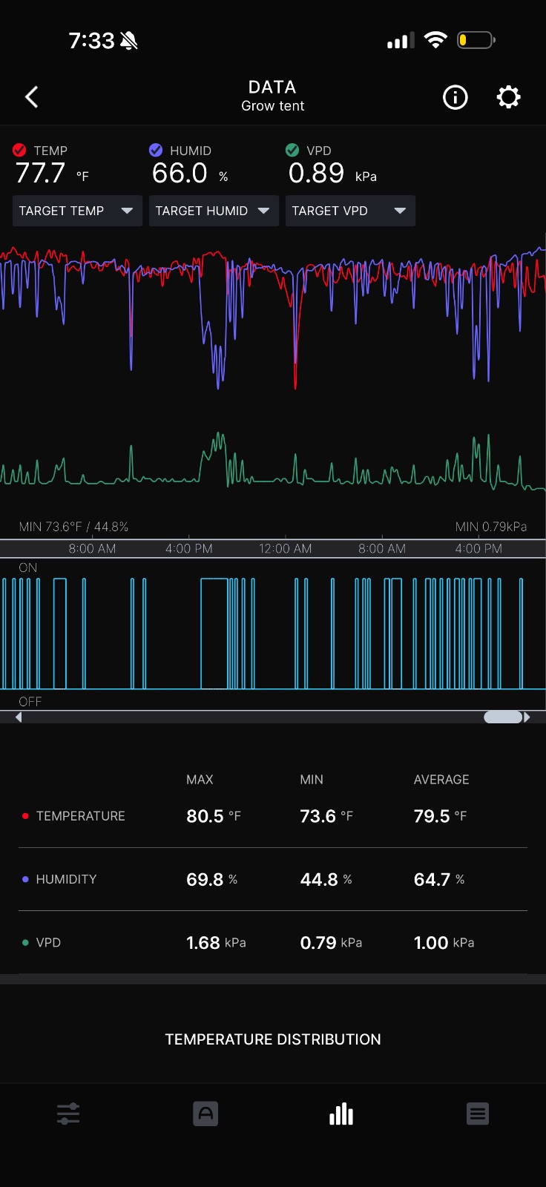Open the controls sliders tab icon
The image size is (546, 1187).
click(x=68, y=1114)
